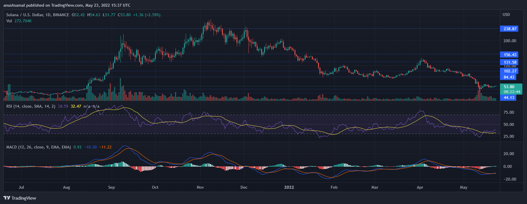Image resolution: width=527 pixels, height=204 pixels.
Task: Click the 2022 label on time axis
Action: [x=289, y=187]
